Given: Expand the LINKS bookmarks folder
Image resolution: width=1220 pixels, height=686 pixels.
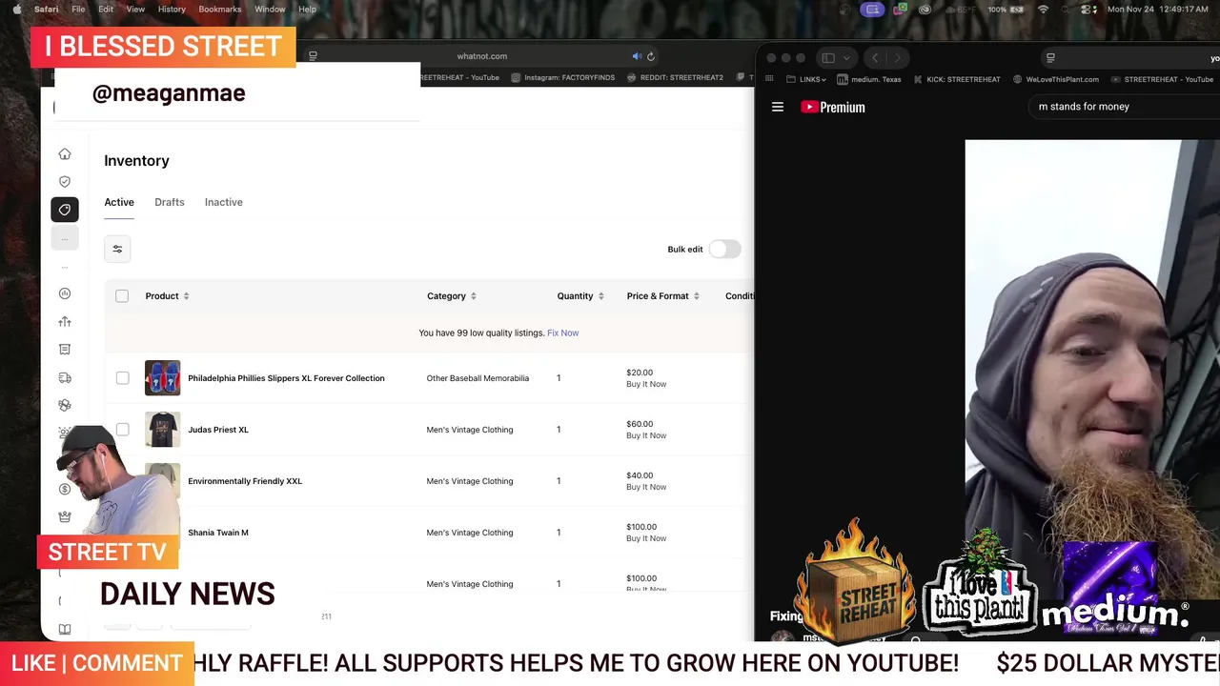Looking at the screenshot, I should [806, 79].
